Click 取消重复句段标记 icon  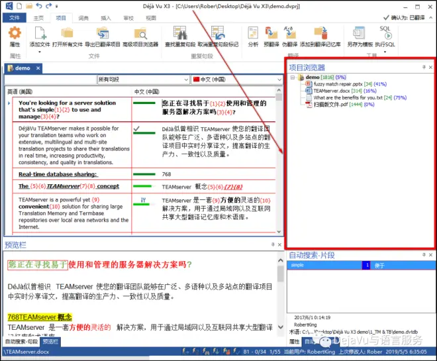(x=218, y=33)
